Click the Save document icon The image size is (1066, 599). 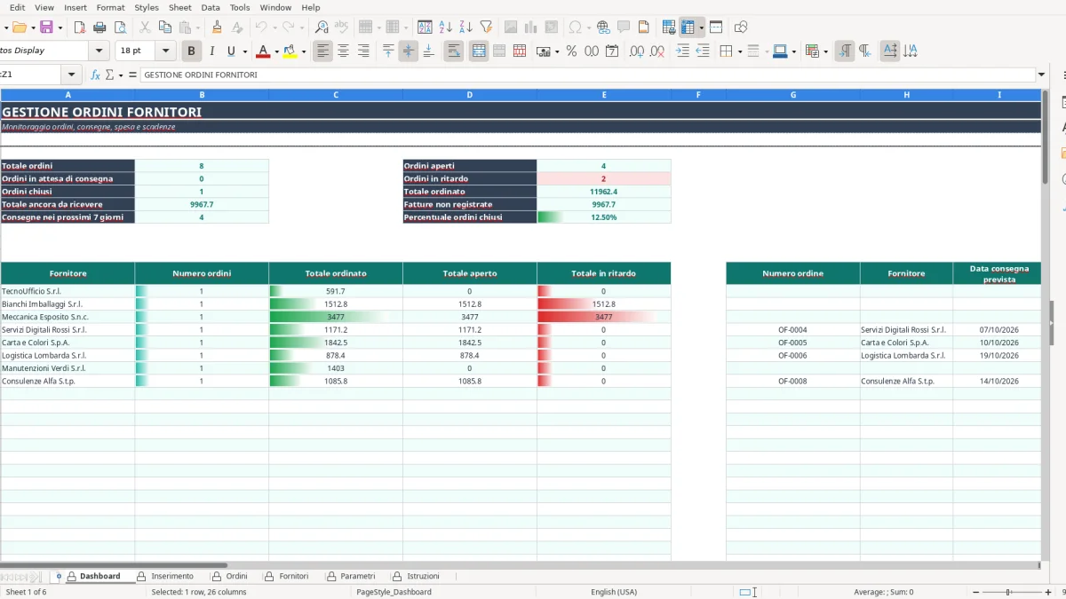tap(45, 28)
